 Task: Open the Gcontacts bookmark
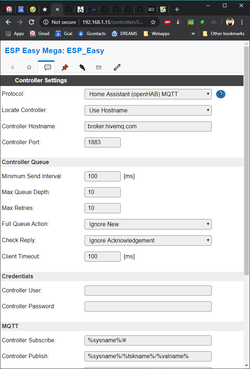[92, 34]
